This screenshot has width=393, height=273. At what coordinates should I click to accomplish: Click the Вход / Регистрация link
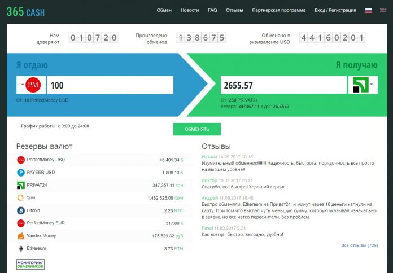(x=335, y=10)
